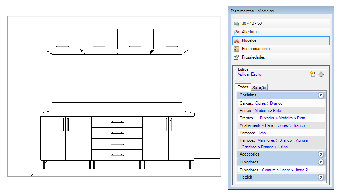The width and height of the screenshot is (345, 193).
Task: Select the left base cabinet's left door
Action: 53,138
